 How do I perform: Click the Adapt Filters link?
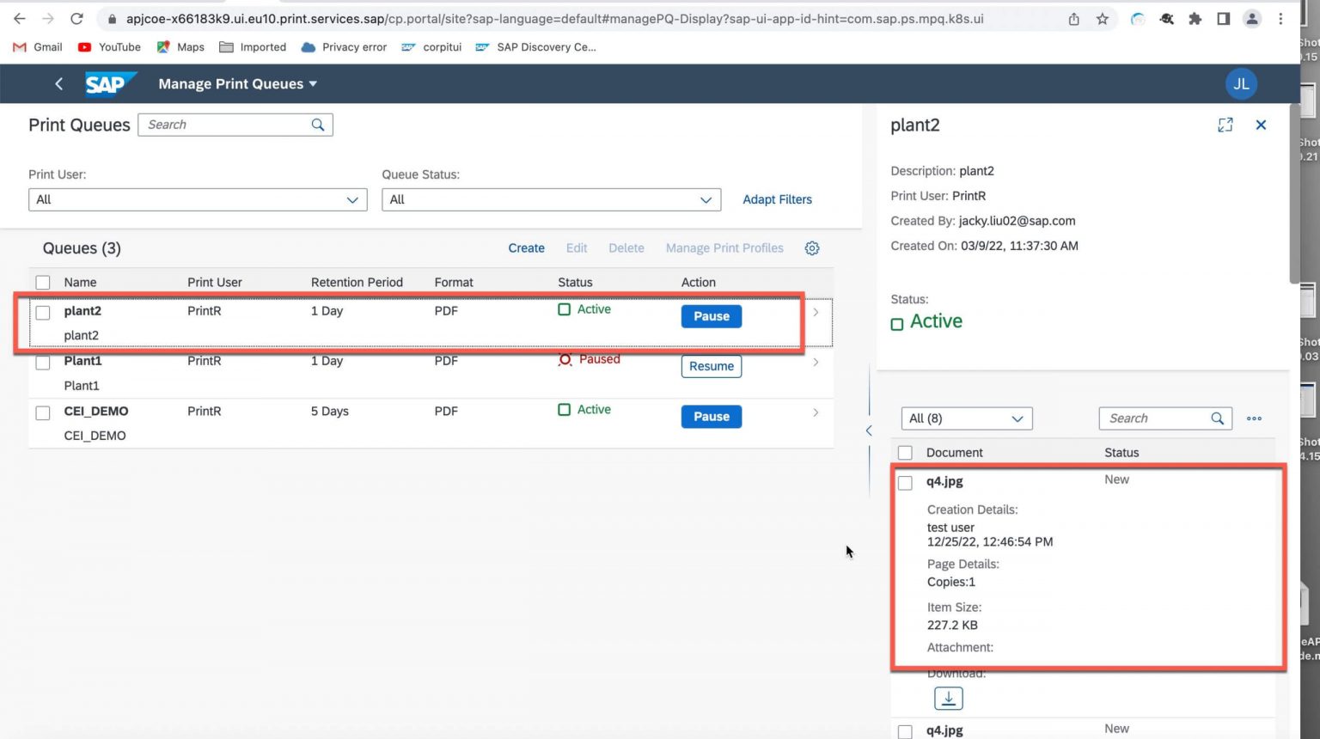coord(776,199)
